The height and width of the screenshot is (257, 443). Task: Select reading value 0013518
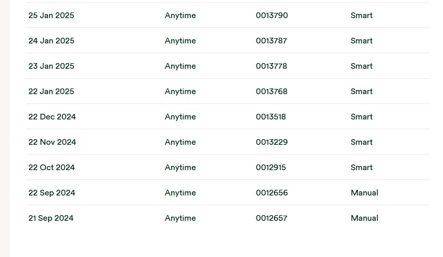271,117
